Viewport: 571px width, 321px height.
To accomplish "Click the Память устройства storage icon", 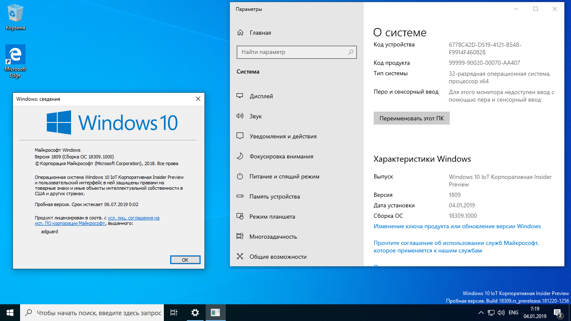I will [x=240, y=196].
